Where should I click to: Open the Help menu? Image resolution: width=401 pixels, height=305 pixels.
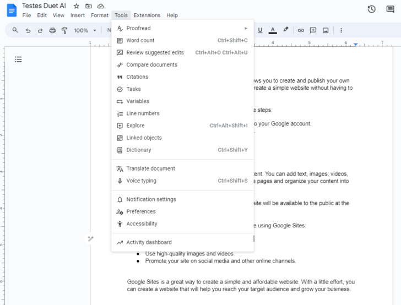tap(172, 15)
